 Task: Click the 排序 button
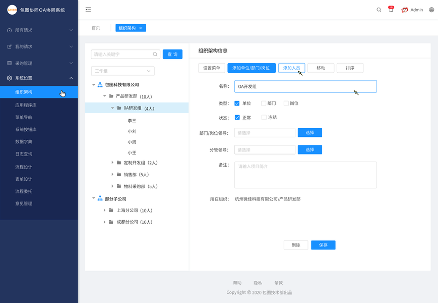[x=350, y=68]
